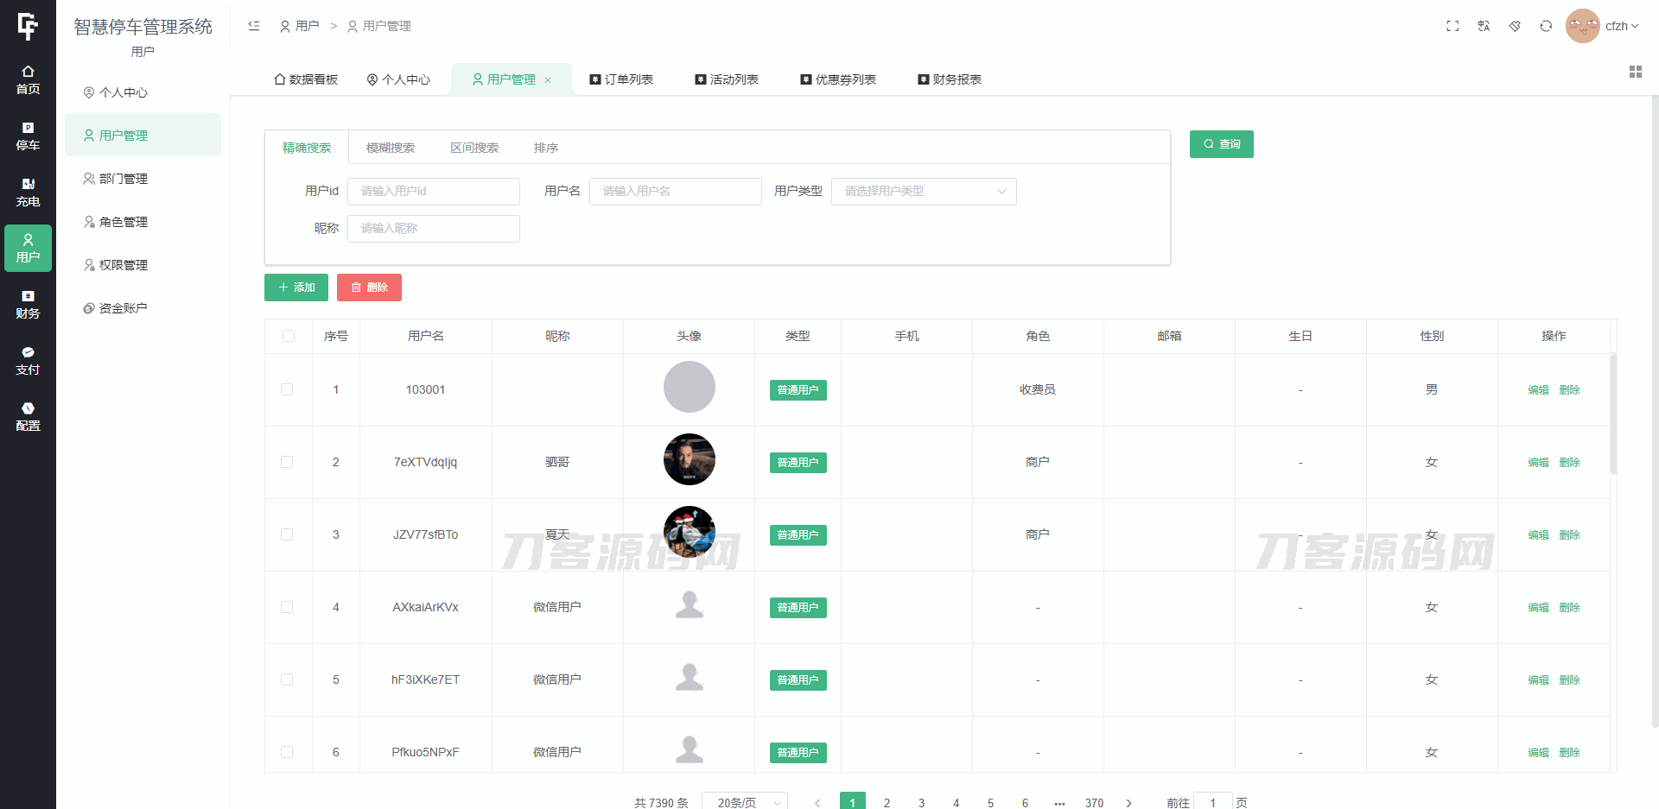The width and height of the screenshot is (1659, 809).
Task: Click the red 删除 delete button
Action: pyautogui.click(x=369, y=288)
